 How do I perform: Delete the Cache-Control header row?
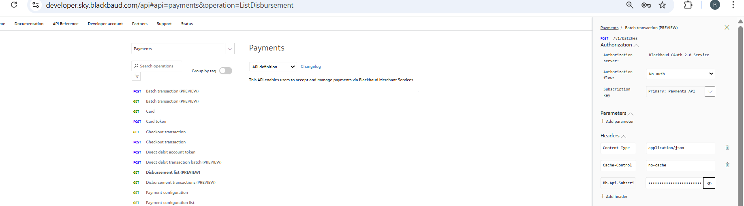(727, 165)
